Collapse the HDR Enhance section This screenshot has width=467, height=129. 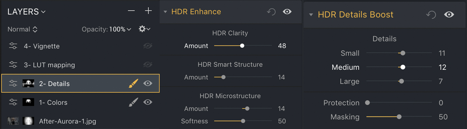point(165,12)
